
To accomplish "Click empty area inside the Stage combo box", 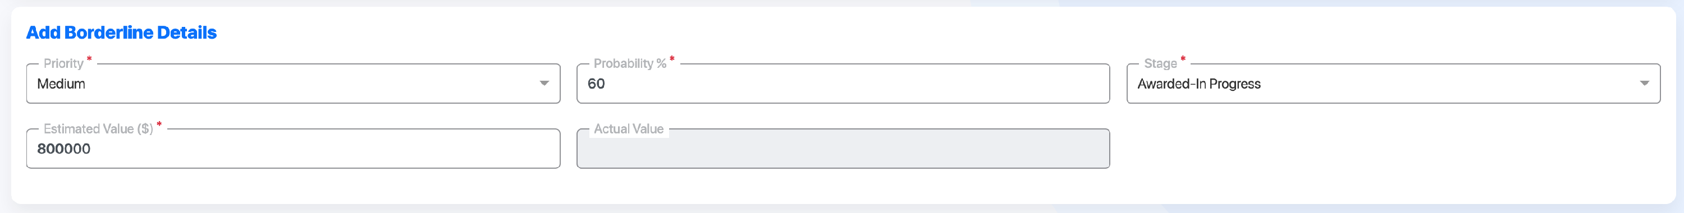I will point(1438,84).
